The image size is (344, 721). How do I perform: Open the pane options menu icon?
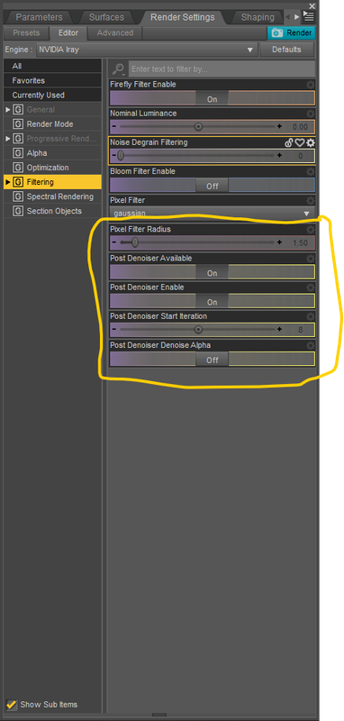tap(309, 17)
